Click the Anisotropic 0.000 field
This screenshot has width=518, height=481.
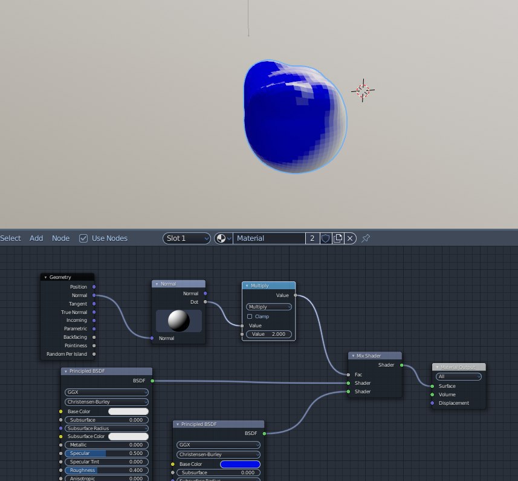click(x=106, y=479)
